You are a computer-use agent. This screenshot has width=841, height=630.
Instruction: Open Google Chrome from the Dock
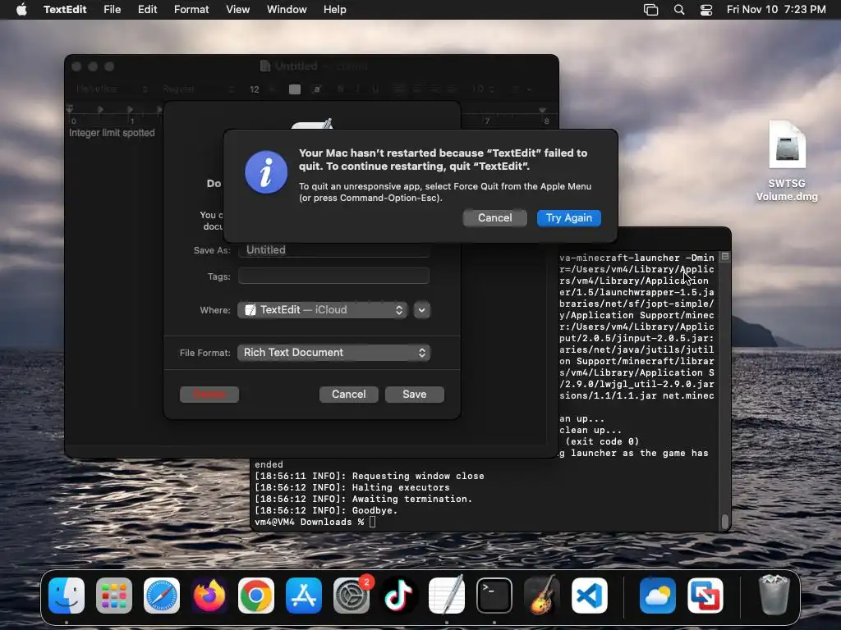(x=256, y=596)
